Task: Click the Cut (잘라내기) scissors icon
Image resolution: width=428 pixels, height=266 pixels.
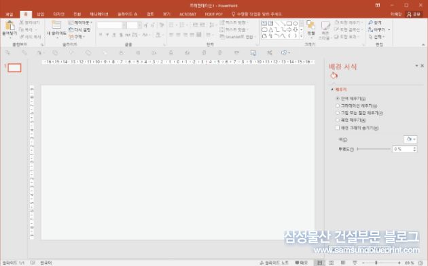Action: coord(22,22)
